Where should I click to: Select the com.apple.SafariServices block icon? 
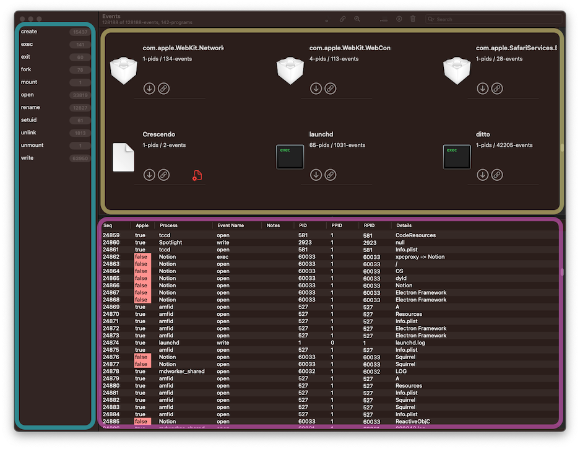(457, 71)
